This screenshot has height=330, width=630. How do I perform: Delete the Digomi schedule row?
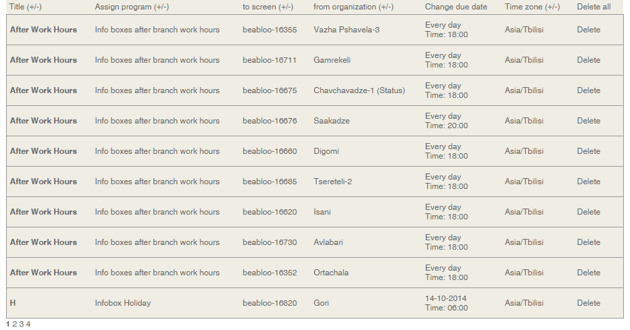point(588,151)
